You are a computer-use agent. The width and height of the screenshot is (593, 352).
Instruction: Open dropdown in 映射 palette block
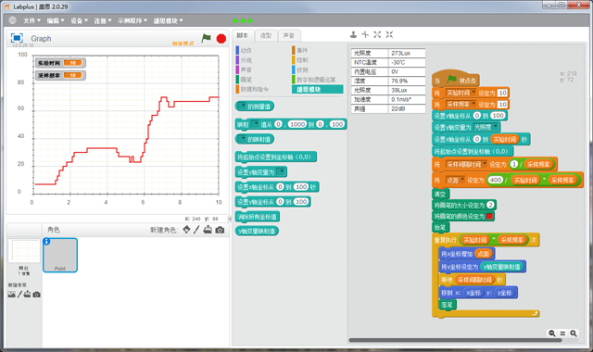pos(256,124)
